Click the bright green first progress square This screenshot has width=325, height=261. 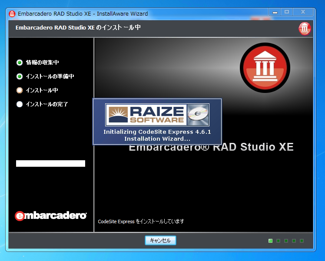pos(271,241)
